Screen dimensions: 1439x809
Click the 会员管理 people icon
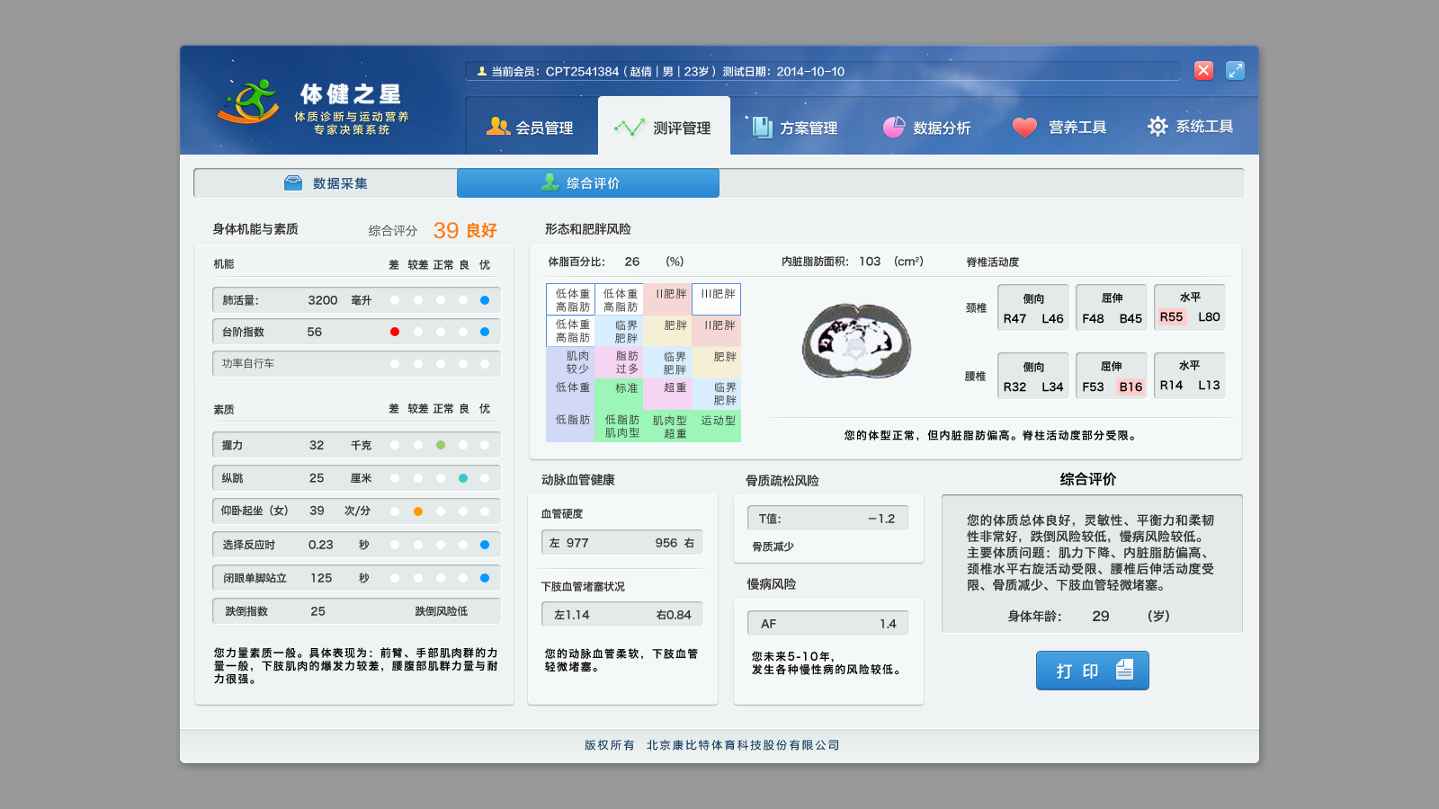[497, 127]
